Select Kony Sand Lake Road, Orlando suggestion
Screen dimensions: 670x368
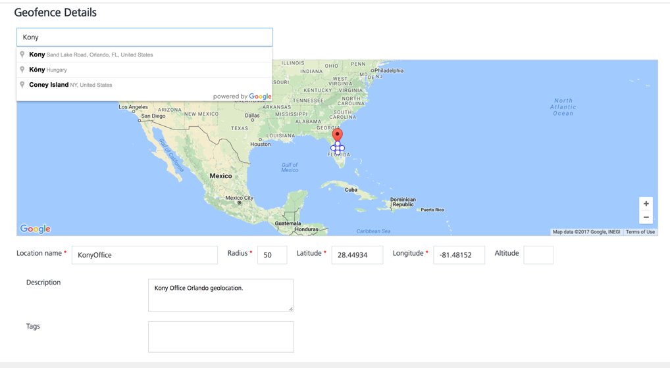point(91,55)
